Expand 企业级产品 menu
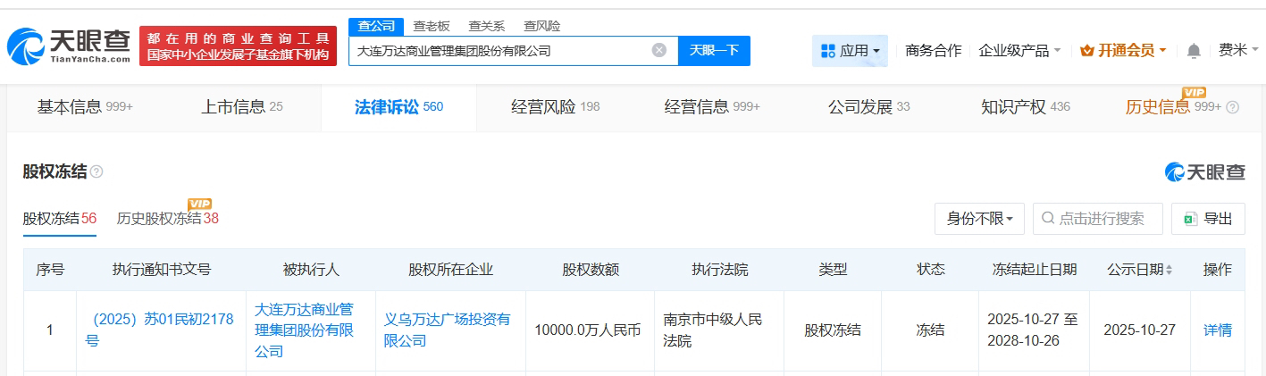The width and height of the screenshot is (1266, 376). 1019,51
